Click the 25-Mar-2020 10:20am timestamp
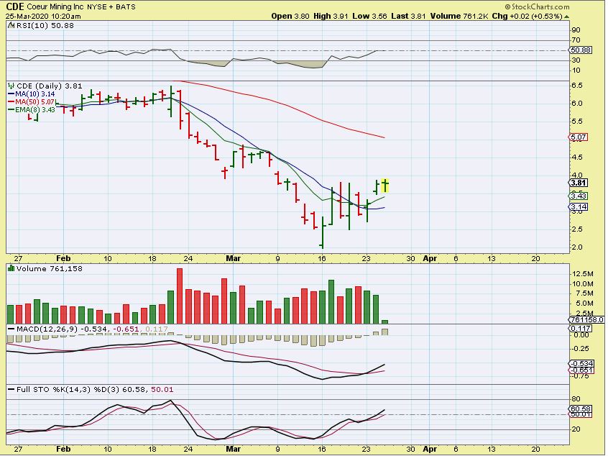This screenshot has height=456, width=608. point(43,17)
